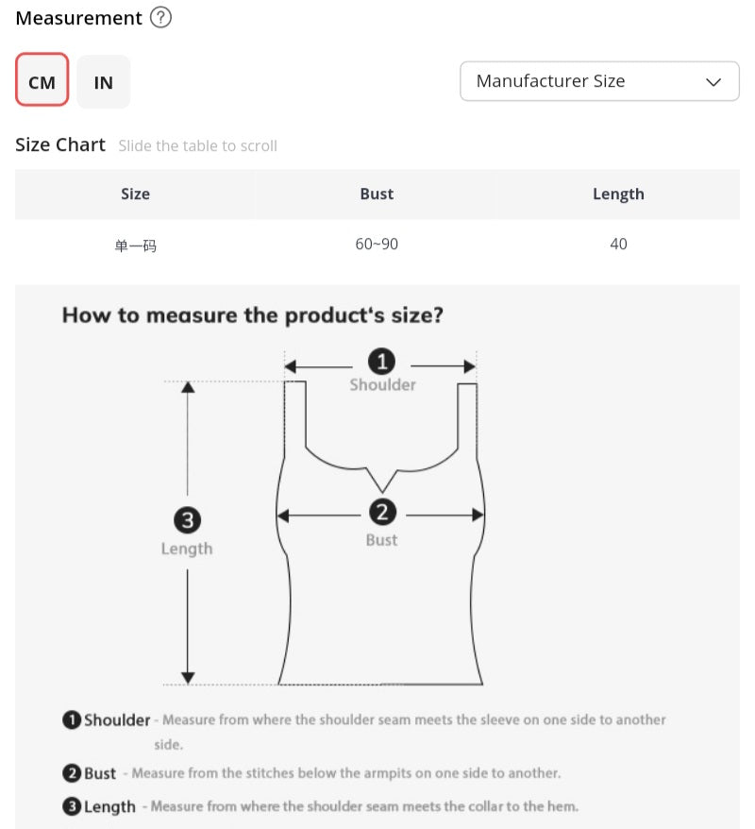Click the Bust legend number 2 bullet

[72, 773]
